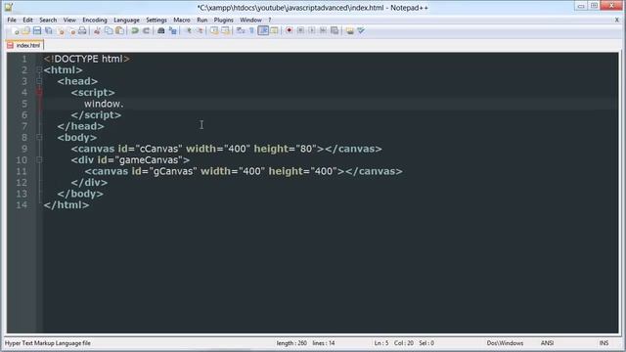Click the Zoom In toolbar icon
The image size is (626, 352).
point(189,30)
